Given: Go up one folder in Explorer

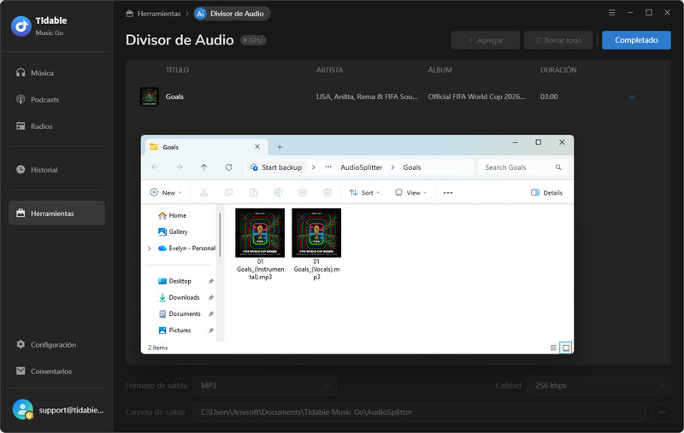Looking at the screenshot, I should 203,167.
